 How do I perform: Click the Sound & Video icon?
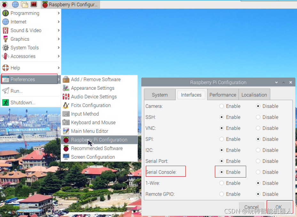coord(5,30)
